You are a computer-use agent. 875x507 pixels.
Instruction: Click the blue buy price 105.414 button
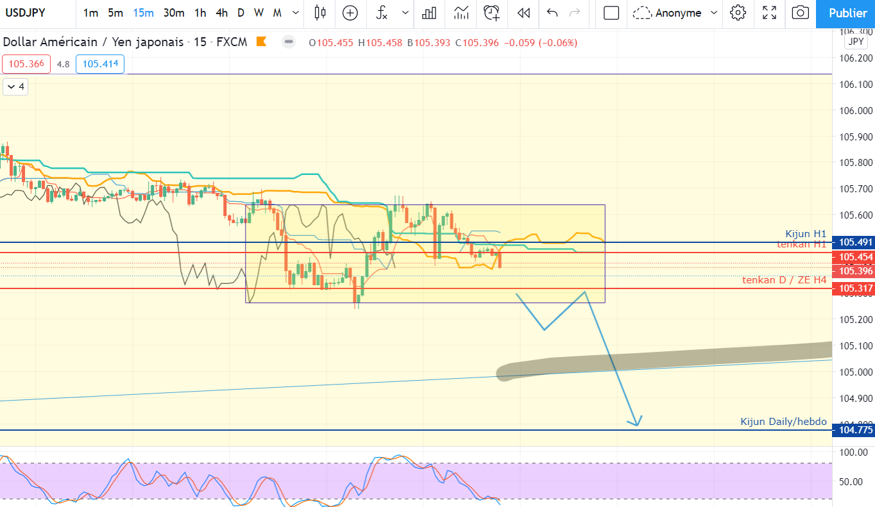point(99,64)
